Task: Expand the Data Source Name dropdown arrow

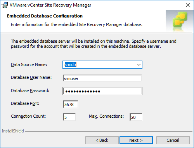Action: 139,64
